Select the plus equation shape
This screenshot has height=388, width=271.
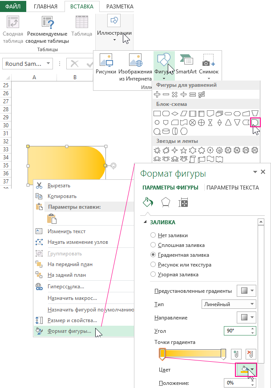pos(157,94)
